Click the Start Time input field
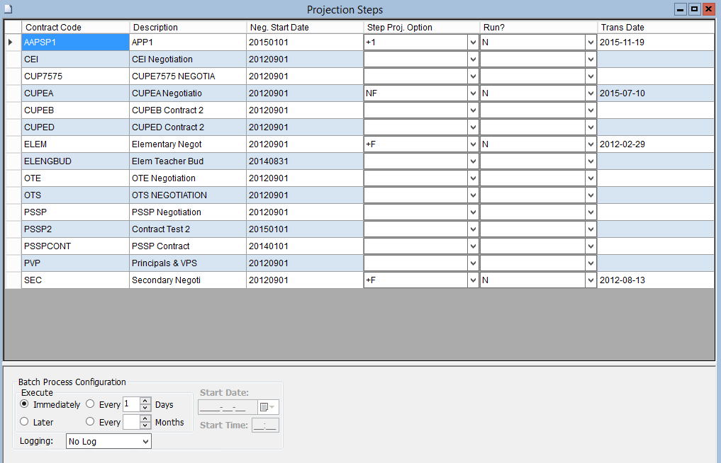Screen dimensions: 721x463 click(266, 425)
